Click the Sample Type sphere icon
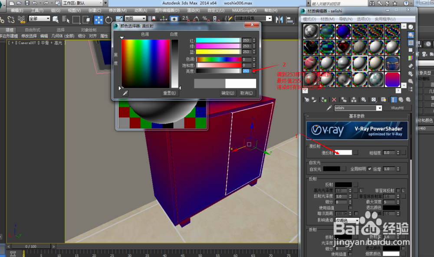 411,27
